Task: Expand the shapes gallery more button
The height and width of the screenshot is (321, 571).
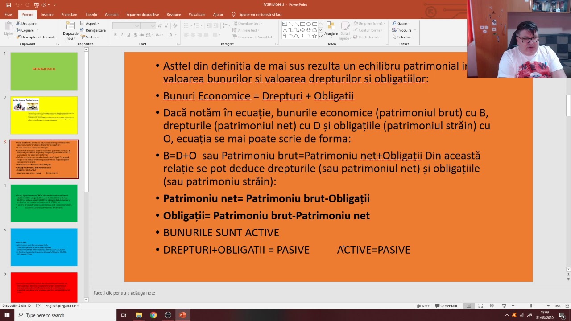Action: (x=320, y=36)
